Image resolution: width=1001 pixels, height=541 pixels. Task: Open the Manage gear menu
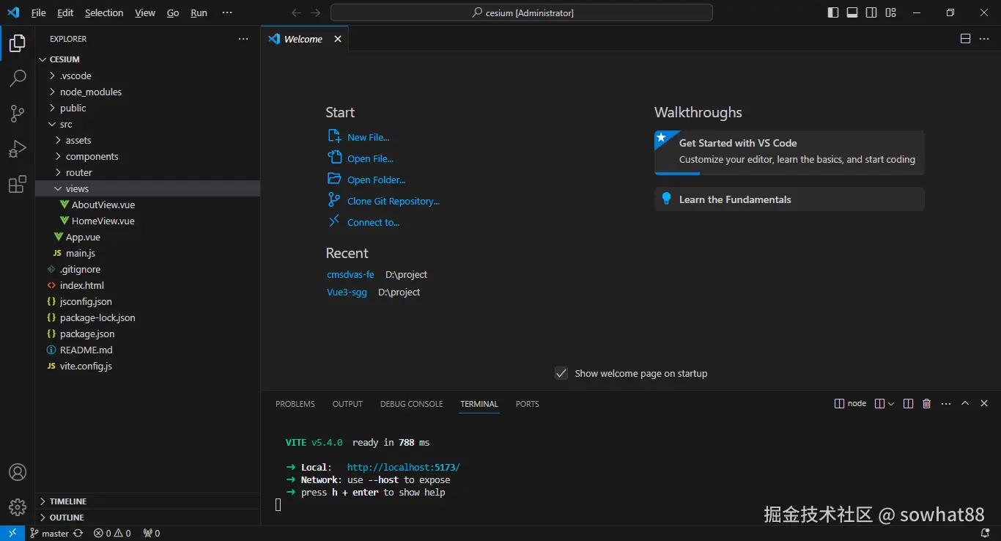[x=18, y=507]
